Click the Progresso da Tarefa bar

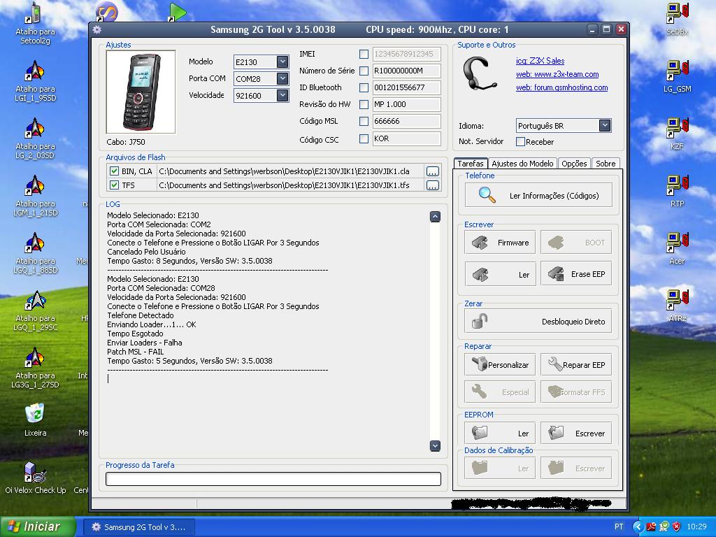coord(273,478)
